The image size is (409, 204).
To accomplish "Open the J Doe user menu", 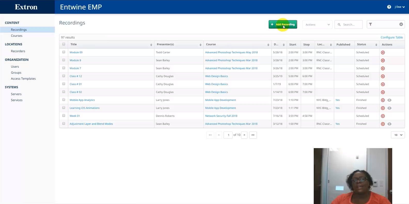I will [399, 7].
